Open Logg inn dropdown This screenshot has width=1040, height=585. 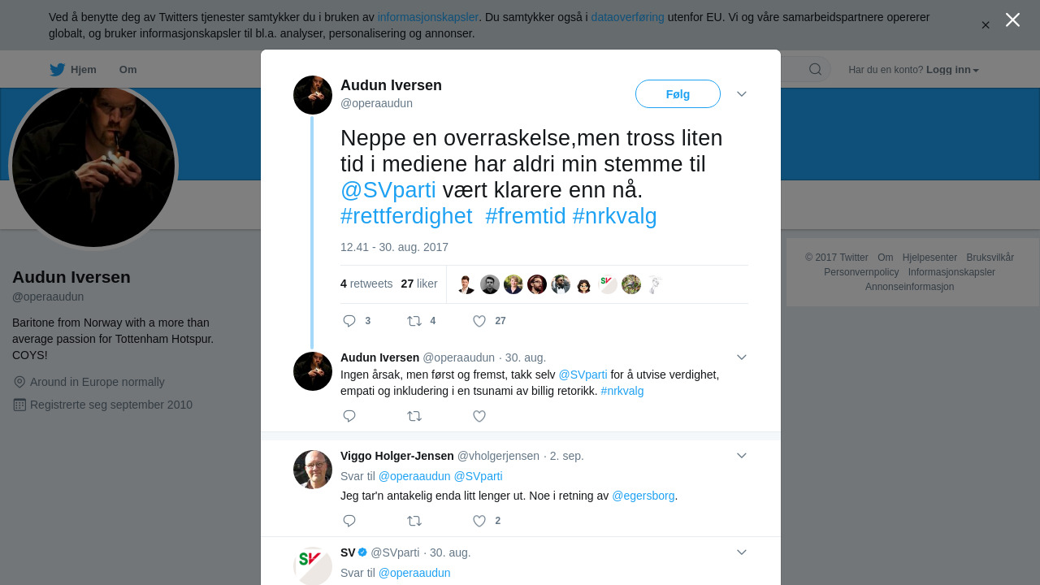[952, 70]
